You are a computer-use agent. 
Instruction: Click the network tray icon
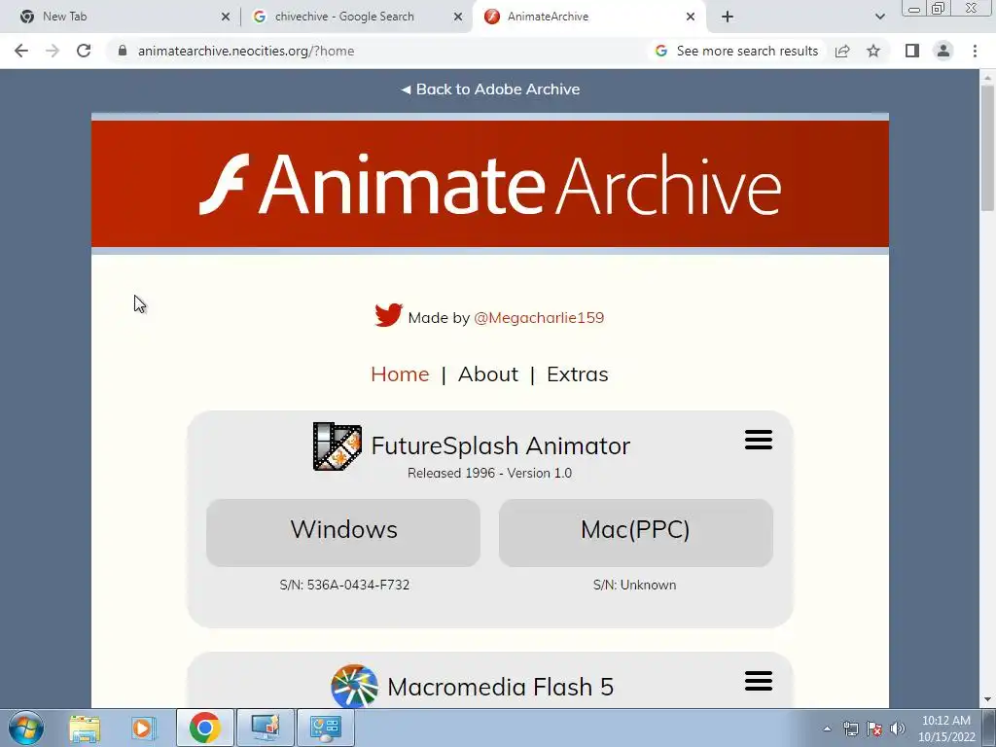pos(850,729)
